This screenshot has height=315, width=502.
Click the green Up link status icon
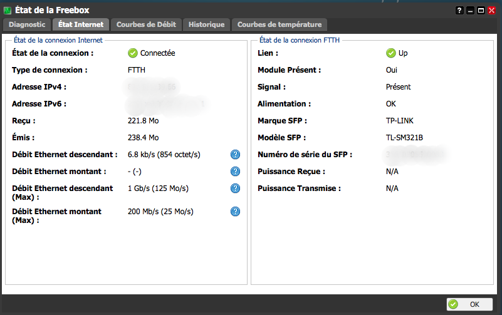(390, 53)
